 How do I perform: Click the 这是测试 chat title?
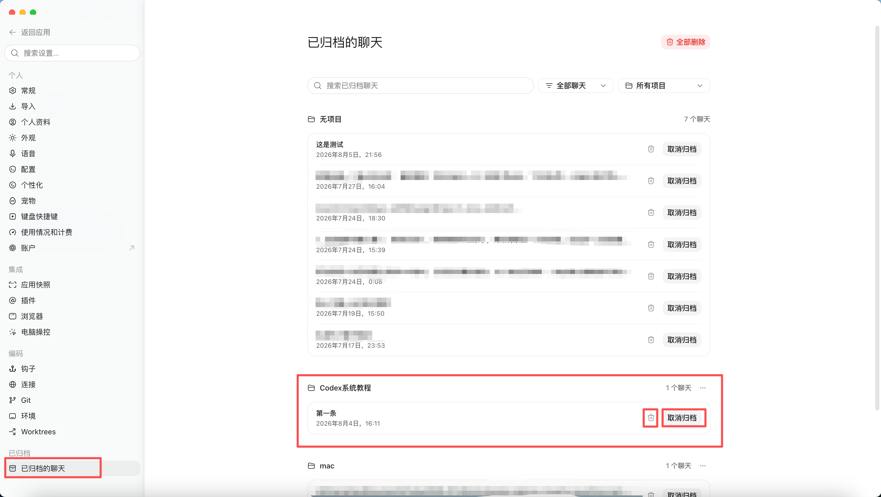click(x=330, y=144)
